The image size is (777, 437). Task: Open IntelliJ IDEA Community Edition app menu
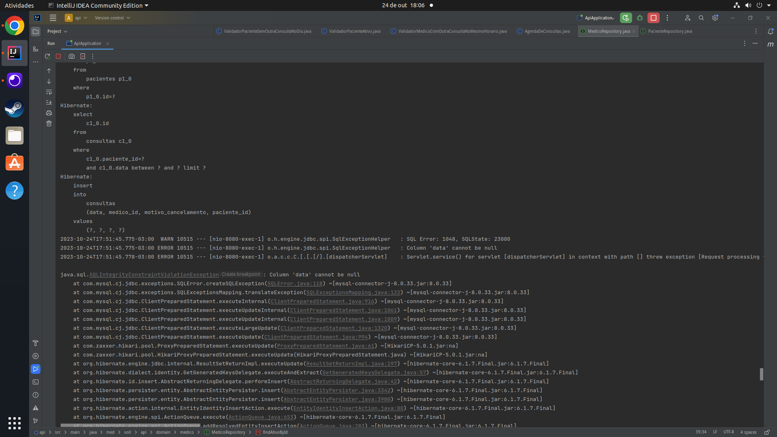(98, 5)
